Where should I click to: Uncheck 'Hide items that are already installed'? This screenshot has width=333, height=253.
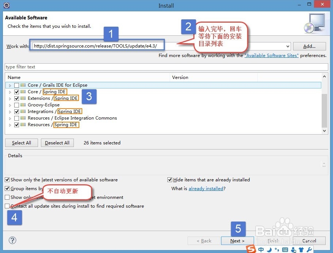pyautogui.click(x=170, y=180)
